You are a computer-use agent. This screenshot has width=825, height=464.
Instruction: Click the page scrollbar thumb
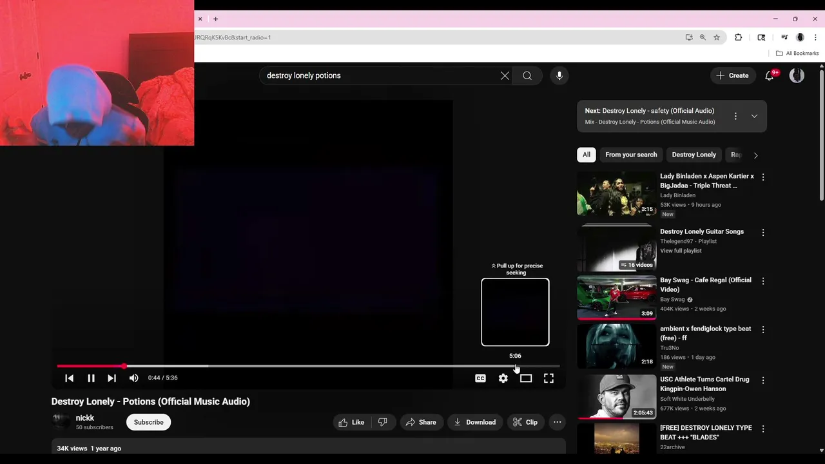[x=821, y=135]
